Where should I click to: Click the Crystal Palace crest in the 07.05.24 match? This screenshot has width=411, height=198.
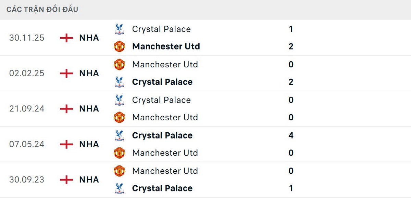pos(119,135)
